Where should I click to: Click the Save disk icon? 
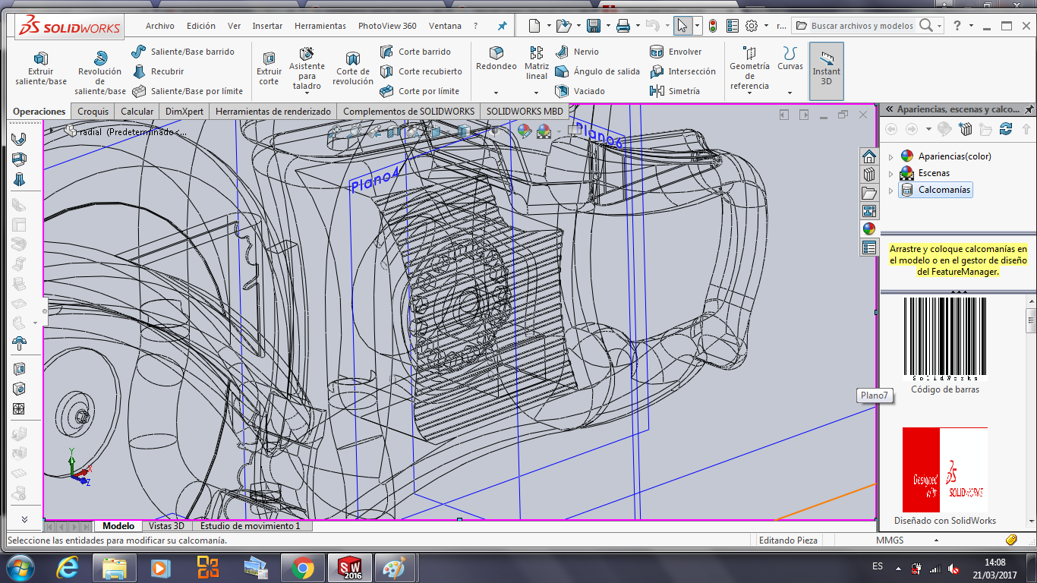[594, 26]
